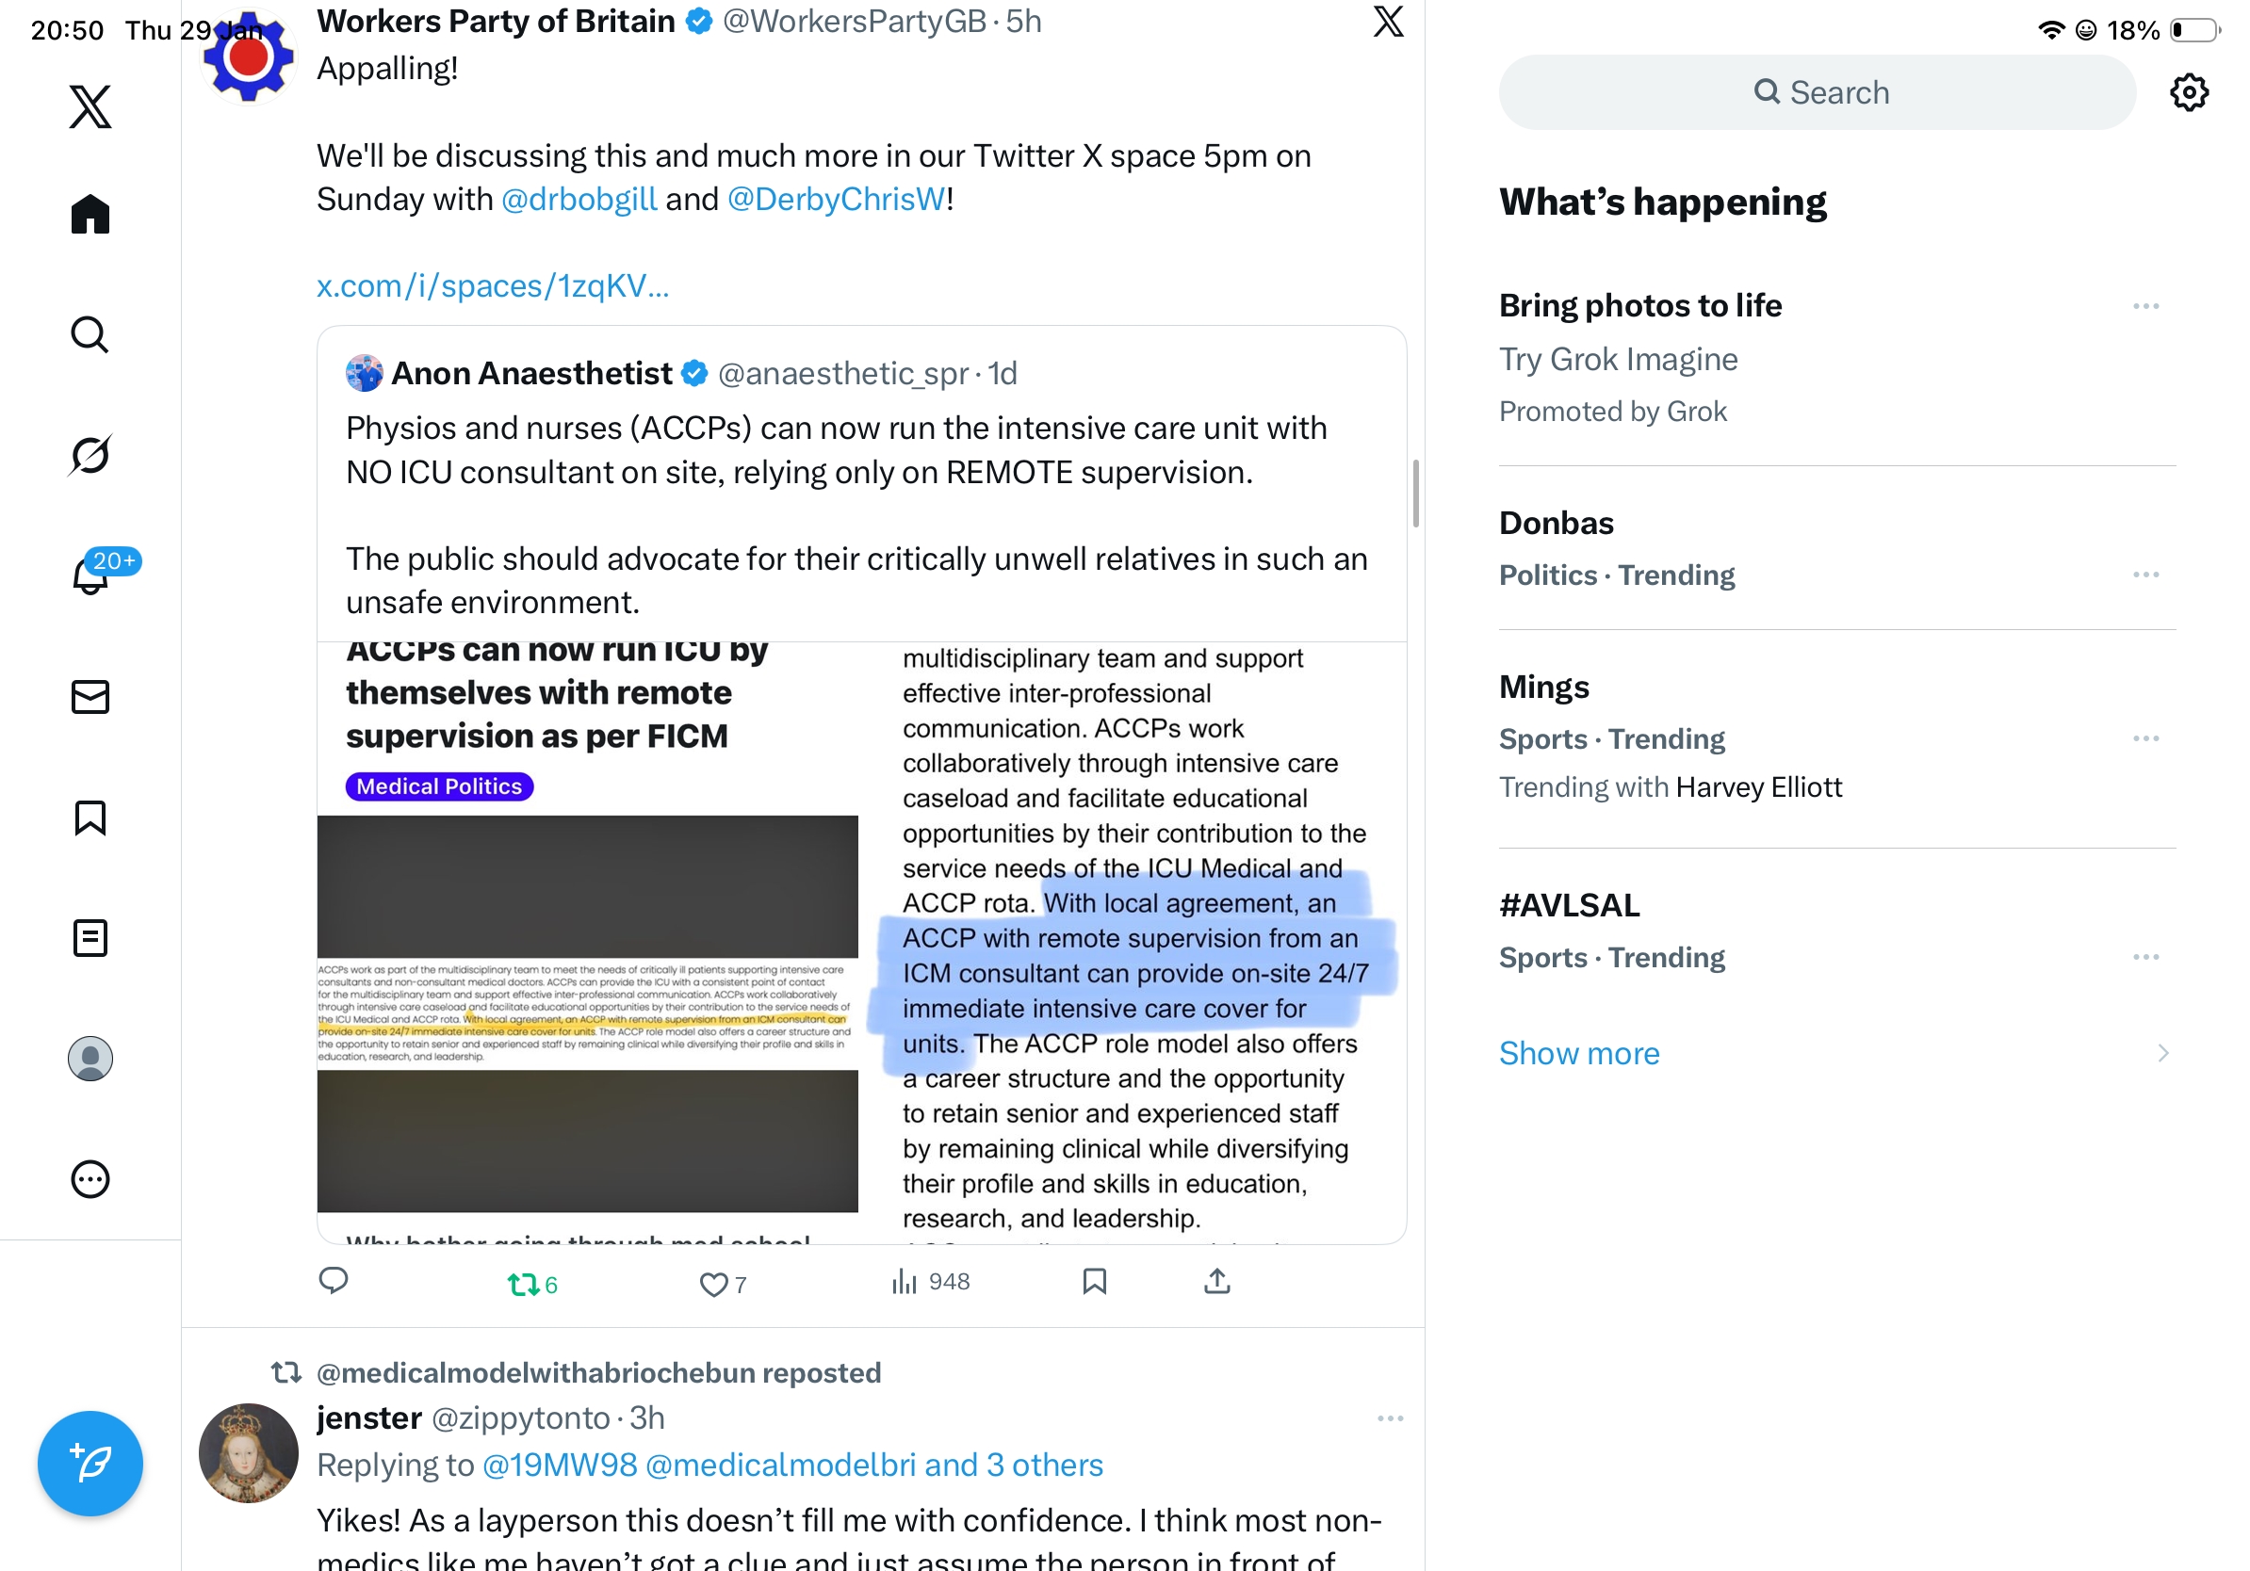Open Messages envelope icon
The image size is (2250, 1571).
pos(90,697)
